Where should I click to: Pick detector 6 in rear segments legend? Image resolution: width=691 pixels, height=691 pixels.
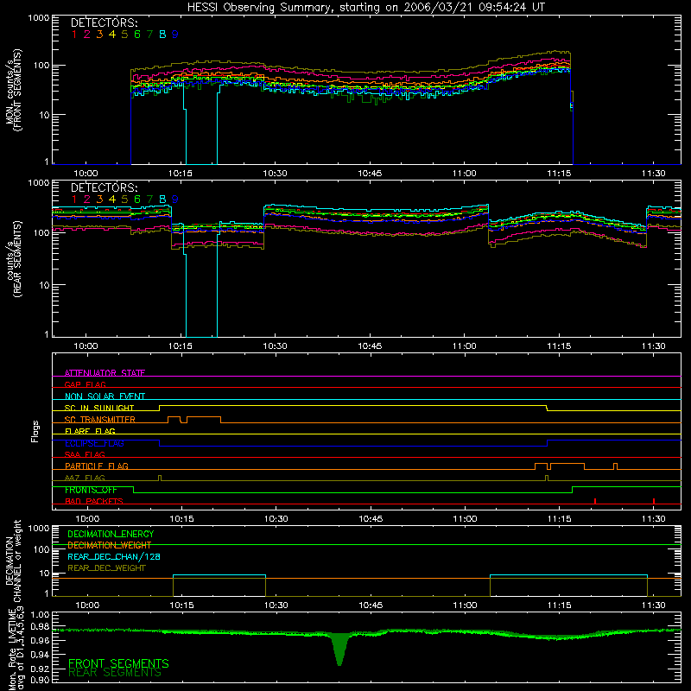click(137, 200)
